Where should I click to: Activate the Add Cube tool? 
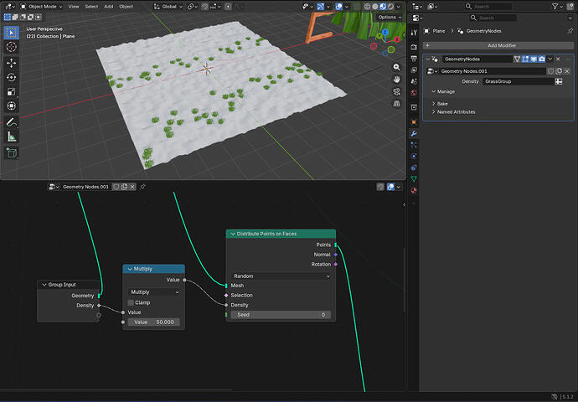(12, 152)
